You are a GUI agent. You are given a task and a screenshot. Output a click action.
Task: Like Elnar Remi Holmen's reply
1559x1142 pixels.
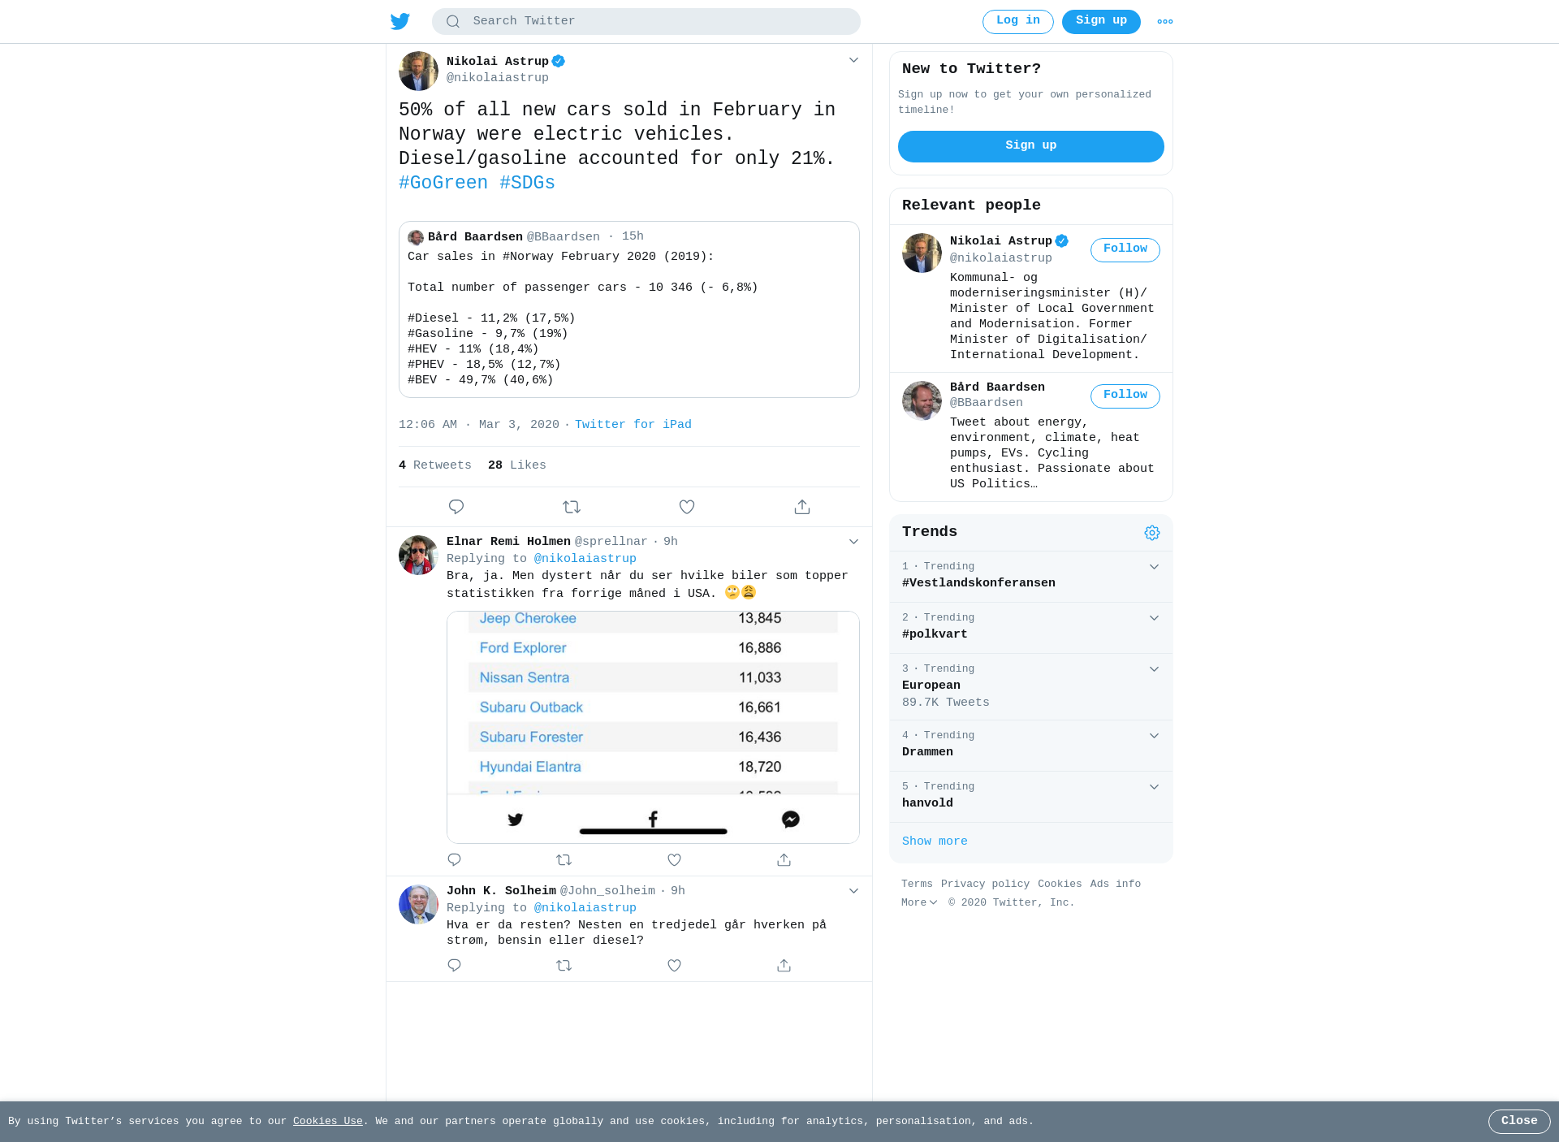coord(674,859)
